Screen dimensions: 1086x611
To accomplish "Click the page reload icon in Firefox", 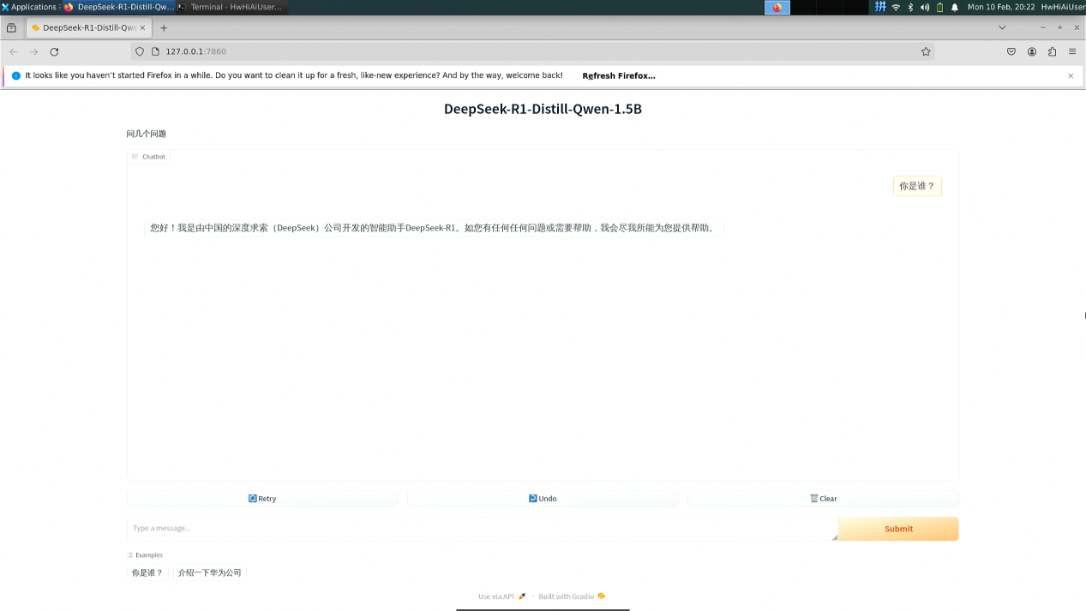I will coord(54,51).
